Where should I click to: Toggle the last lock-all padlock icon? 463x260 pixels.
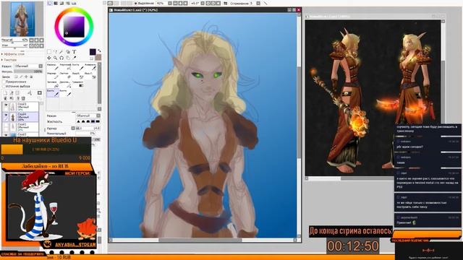[x=31, y=77]
